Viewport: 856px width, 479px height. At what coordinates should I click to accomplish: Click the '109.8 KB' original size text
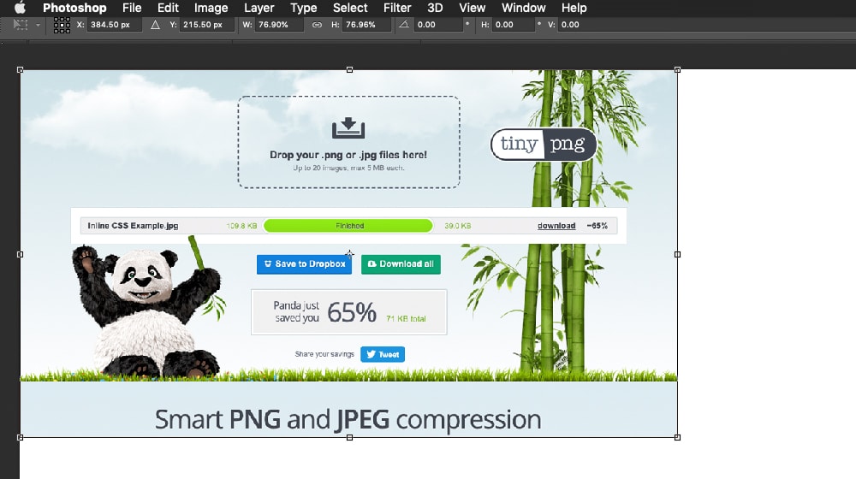click(x=242, y=225)
